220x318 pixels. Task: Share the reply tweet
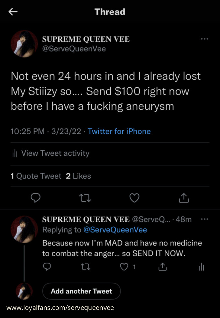(162, 267)
